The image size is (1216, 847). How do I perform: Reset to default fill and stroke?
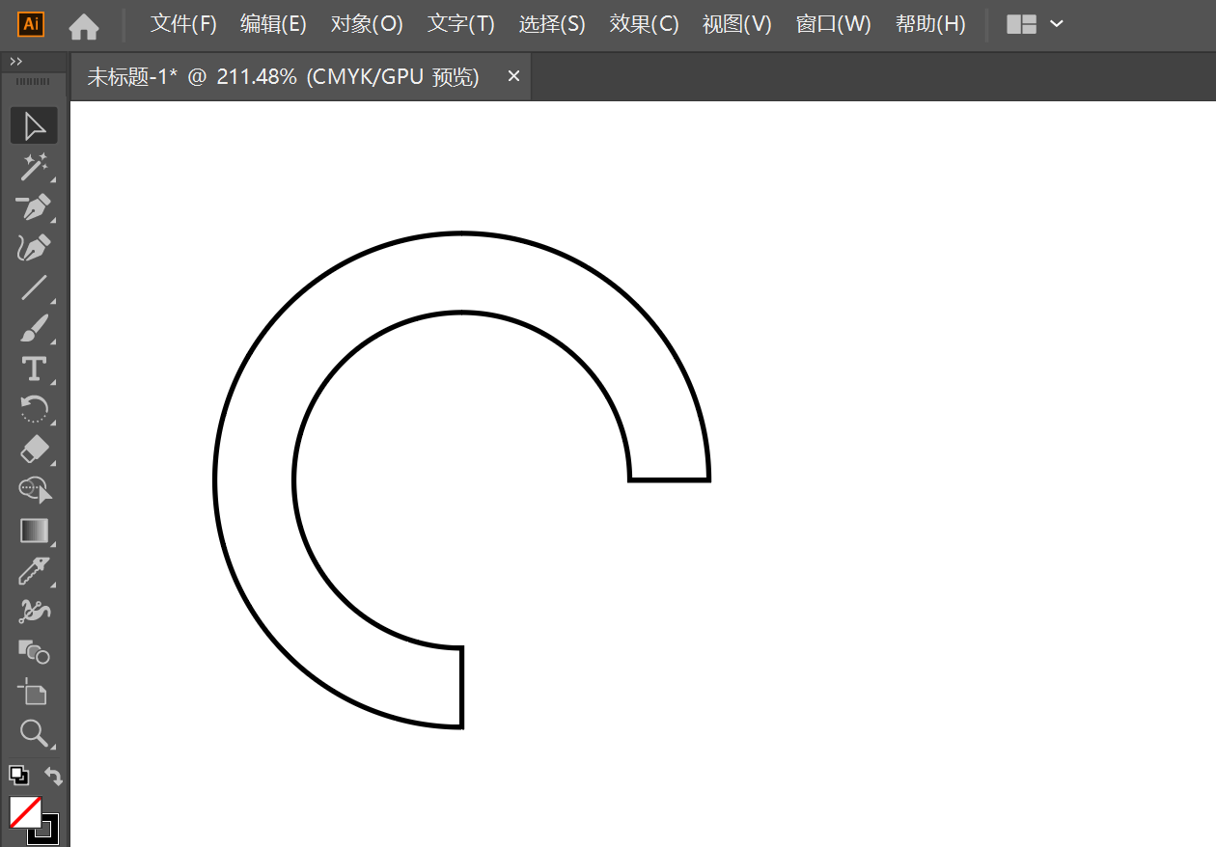18,775
